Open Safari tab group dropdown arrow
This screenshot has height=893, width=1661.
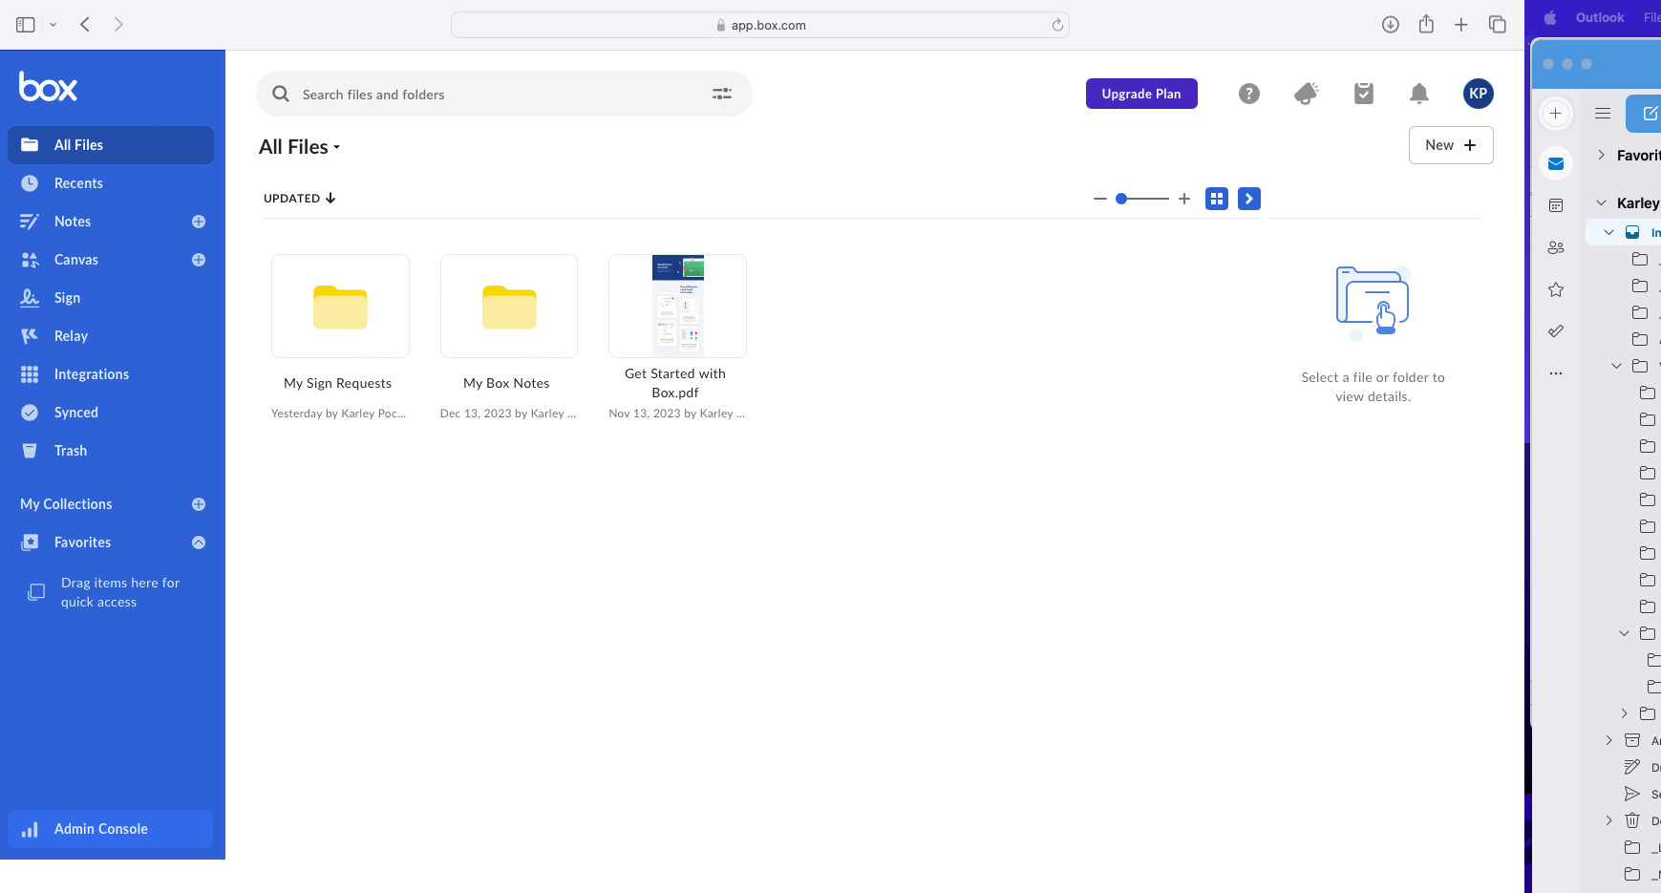click(53, 25)
